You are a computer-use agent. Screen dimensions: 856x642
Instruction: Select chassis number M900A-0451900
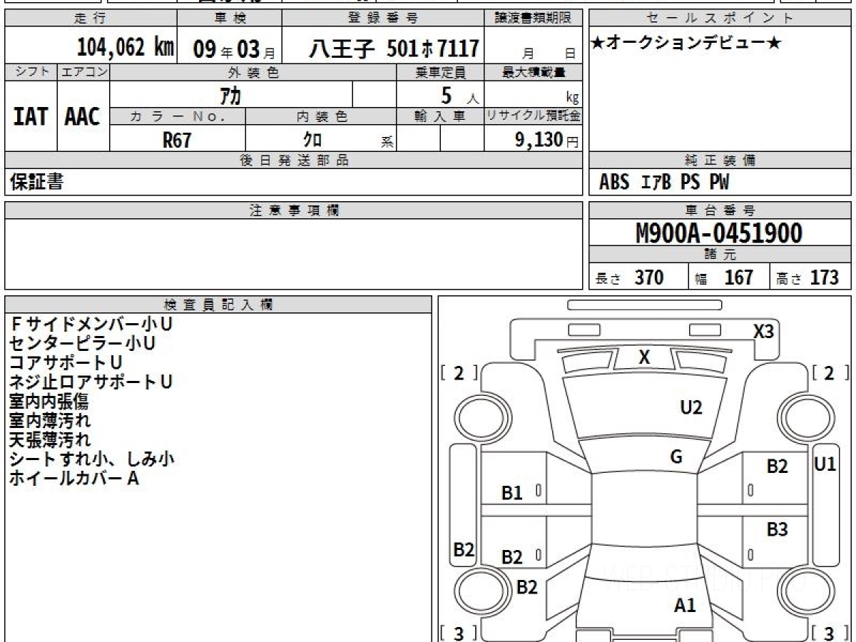click(x=719, y=233)
